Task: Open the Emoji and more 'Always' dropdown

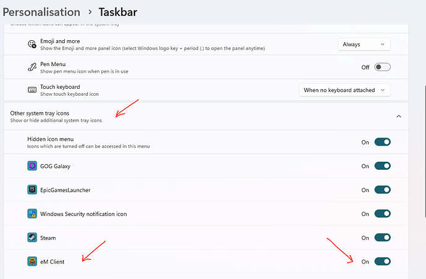Action: point(364,44)
